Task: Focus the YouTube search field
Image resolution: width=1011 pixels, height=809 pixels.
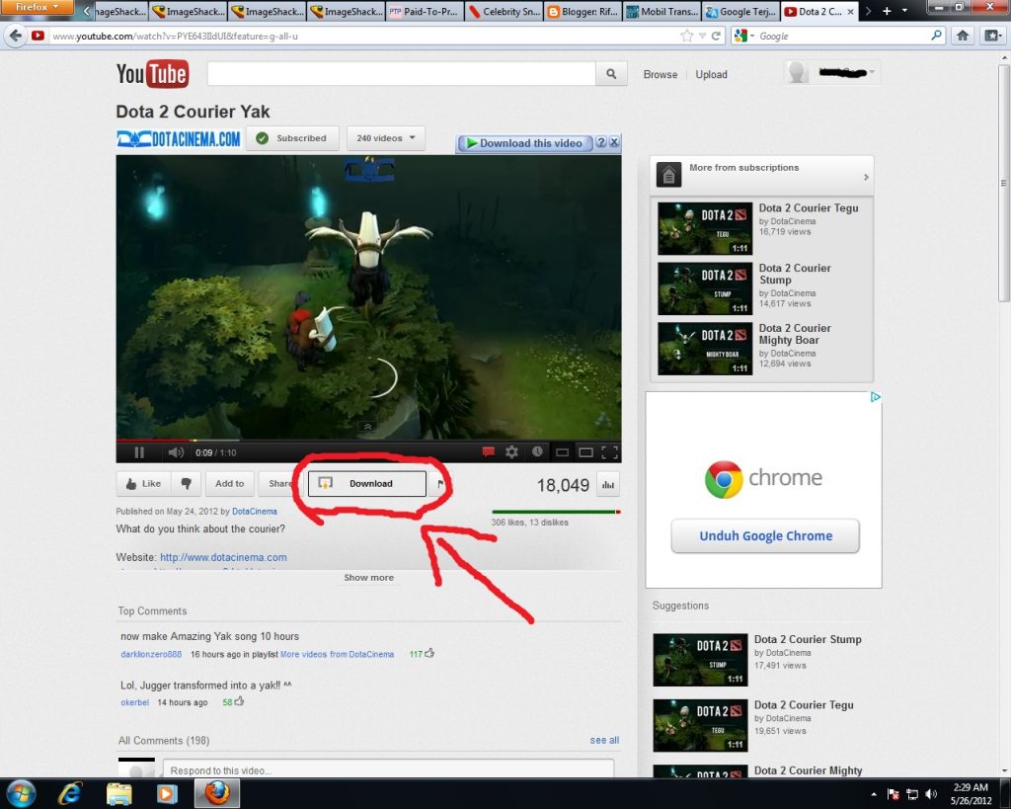Action: pos(401,73)
